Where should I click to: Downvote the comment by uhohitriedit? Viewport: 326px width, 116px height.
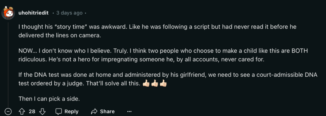42,111
